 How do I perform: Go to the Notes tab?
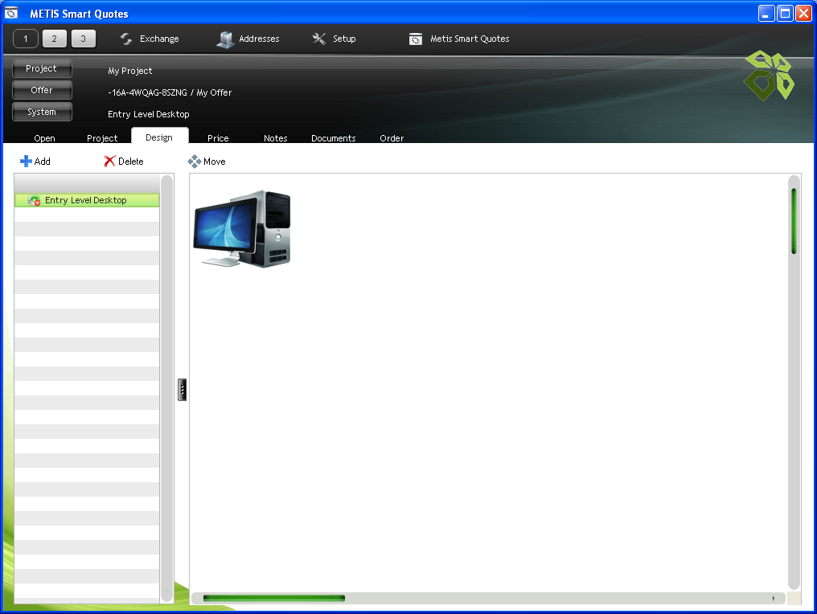pos(275,138)
